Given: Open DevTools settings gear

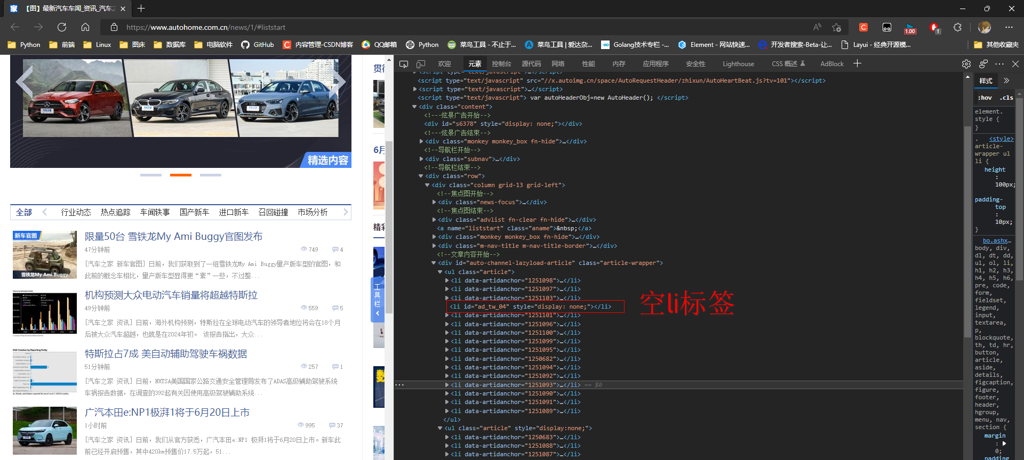Looking at the screenshot, I should coord(966,64).
